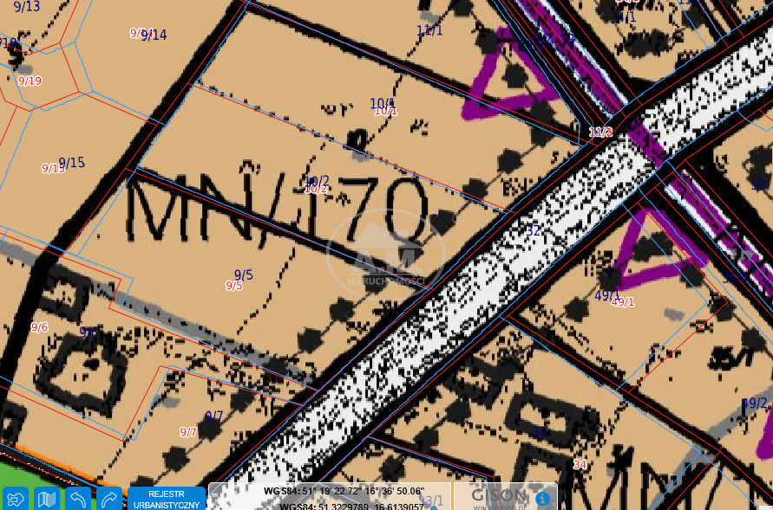773x510 pixels.
Task: Click parcel 9/5 label
Action: (x=244, y=275)
